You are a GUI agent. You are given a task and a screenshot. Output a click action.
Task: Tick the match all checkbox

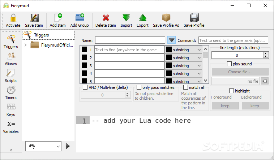[185, 87]
